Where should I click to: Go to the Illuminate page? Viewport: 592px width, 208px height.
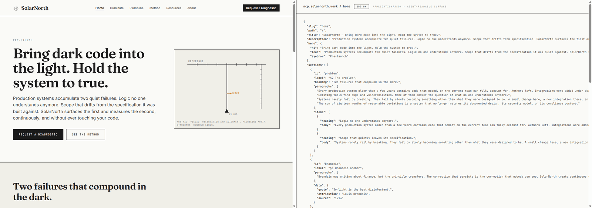[117, 8]
